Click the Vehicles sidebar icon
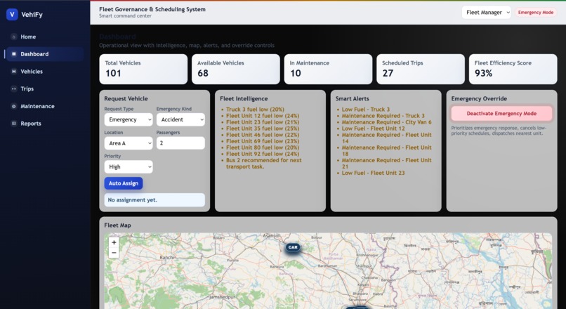This screenshot has width=566, height=309. [14, 72]
